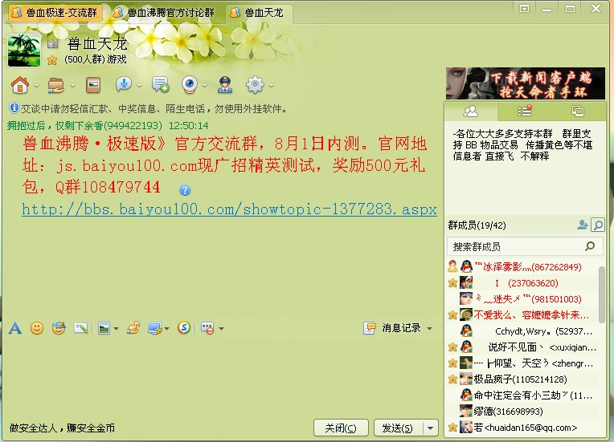Viewport: 614px width, 442px height.
Task: Expand the gear settings dropdown arrow
Action: (x=270, y=85)
